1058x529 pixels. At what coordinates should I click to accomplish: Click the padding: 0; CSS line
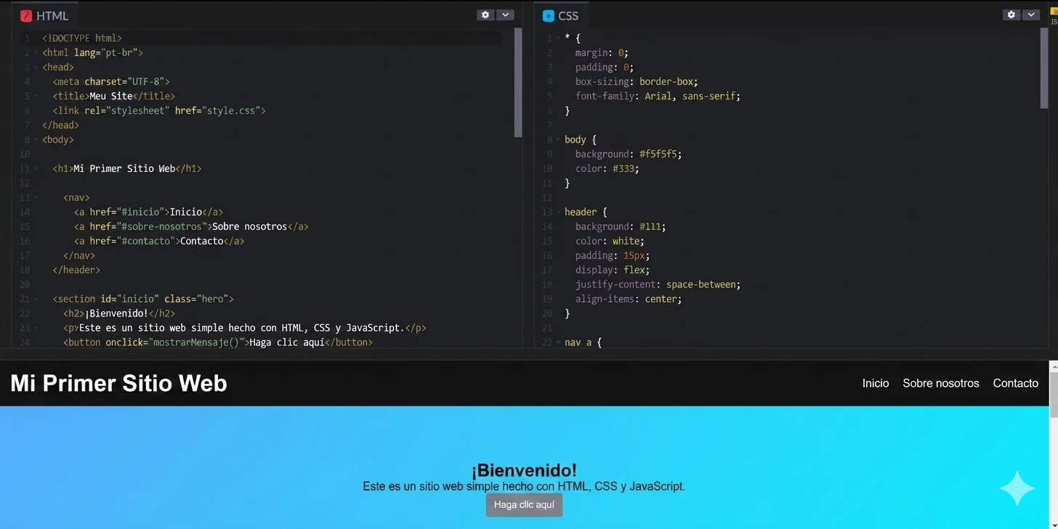click(x=605, y=67)
